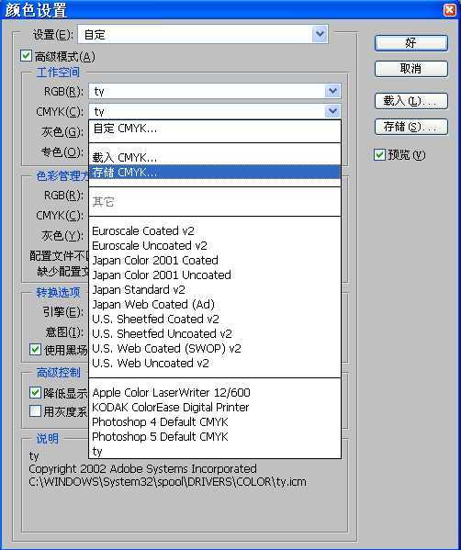Select Photoshop 5 Default CMYK
This screenshot has height=550, width=461.
pos(215,437)
